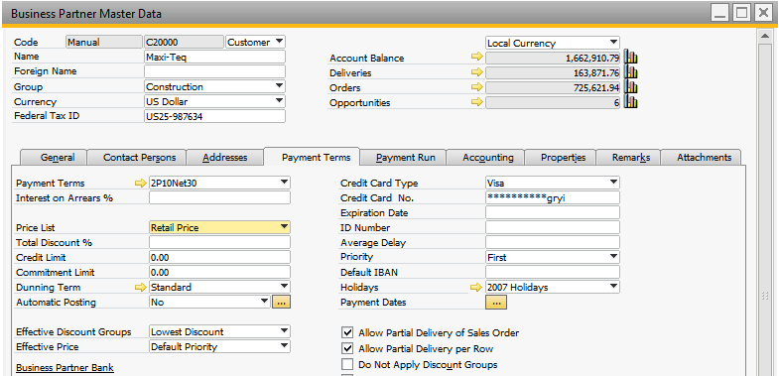The width and height of the screenshot is (779, 376).
Task: Open the Payment Dates browse button
Action: (x=496, y=302)
